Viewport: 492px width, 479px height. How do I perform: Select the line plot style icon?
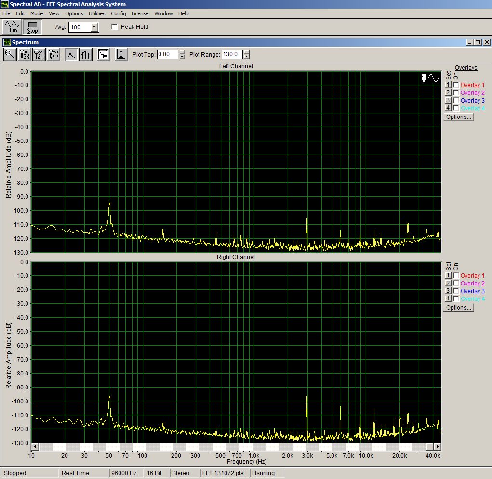tap(71, 54)
